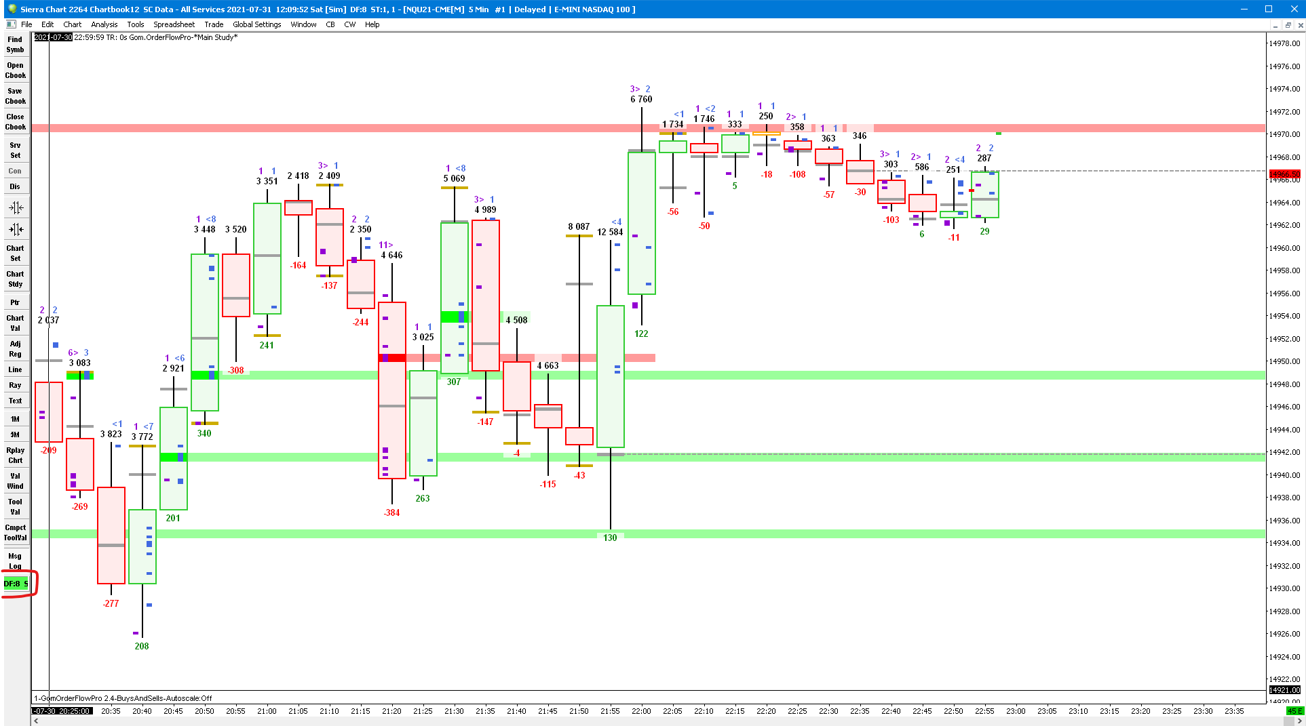The width and height of the screenshot is (1306, 726).
Task: Open the Tools menu
Action: coord(136,24)
